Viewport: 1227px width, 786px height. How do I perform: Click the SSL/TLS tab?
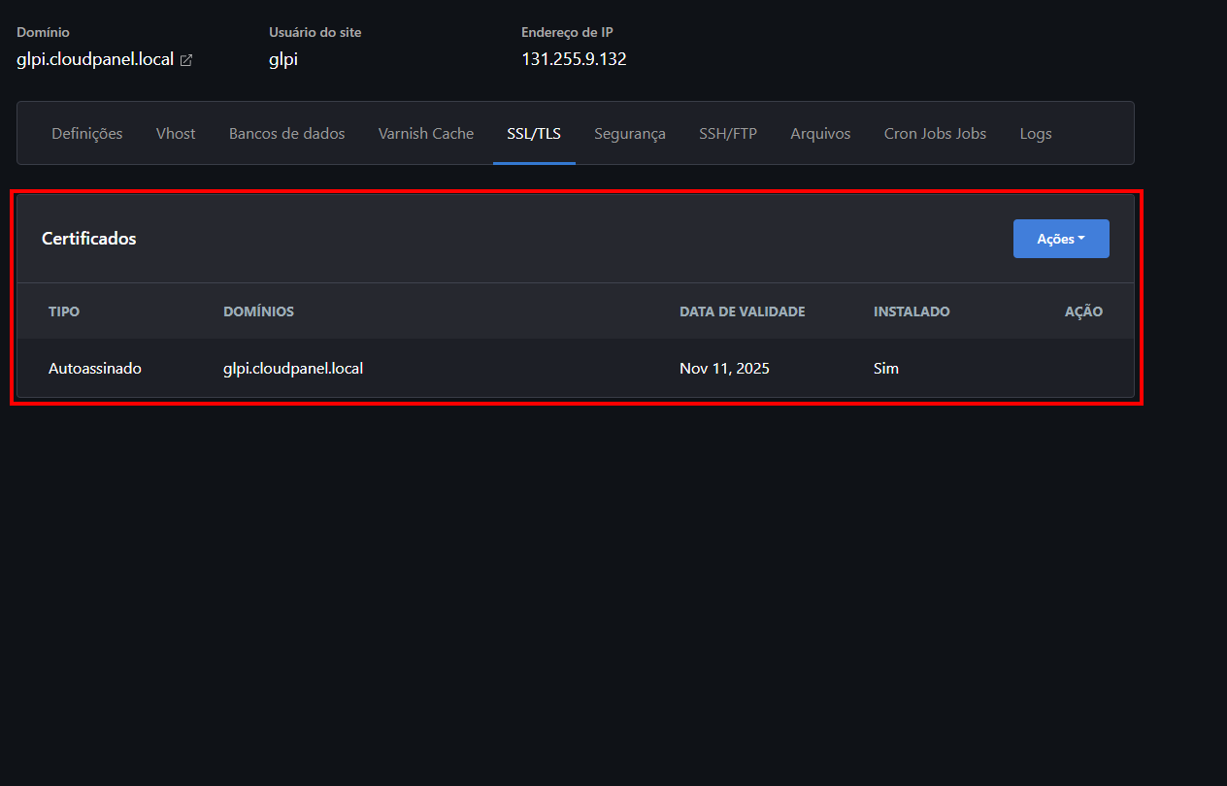pyautogui.click(x=534, y=134)
